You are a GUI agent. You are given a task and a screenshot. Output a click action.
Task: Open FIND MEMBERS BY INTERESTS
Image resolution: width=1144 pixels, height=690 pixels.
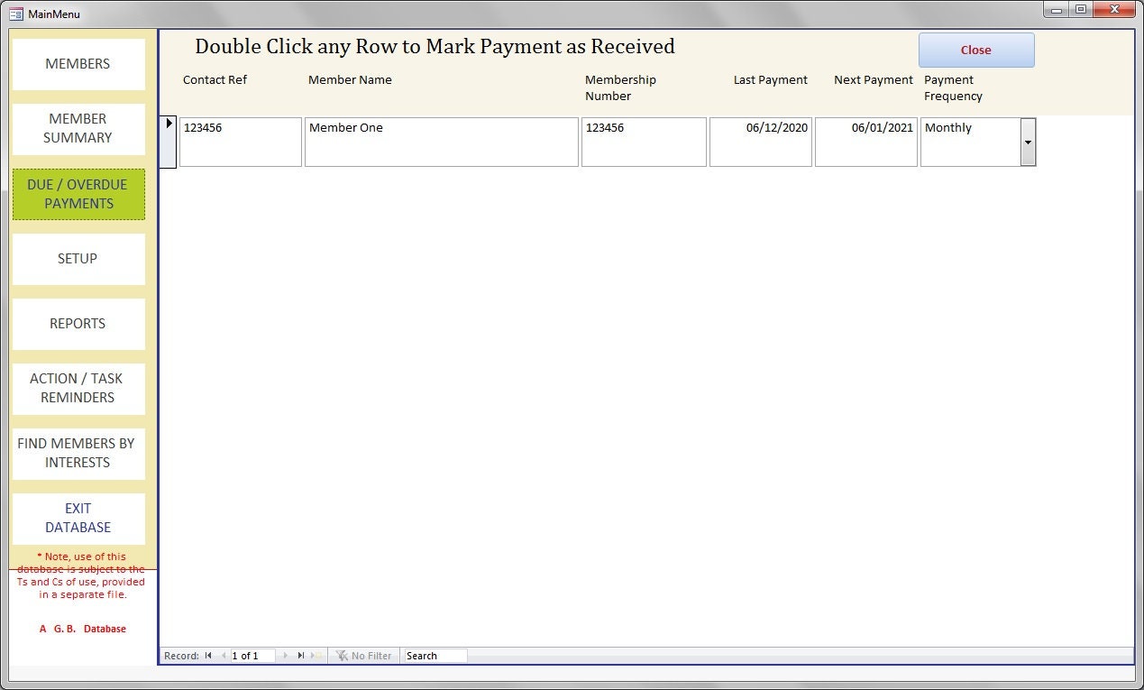pos(78,453)
